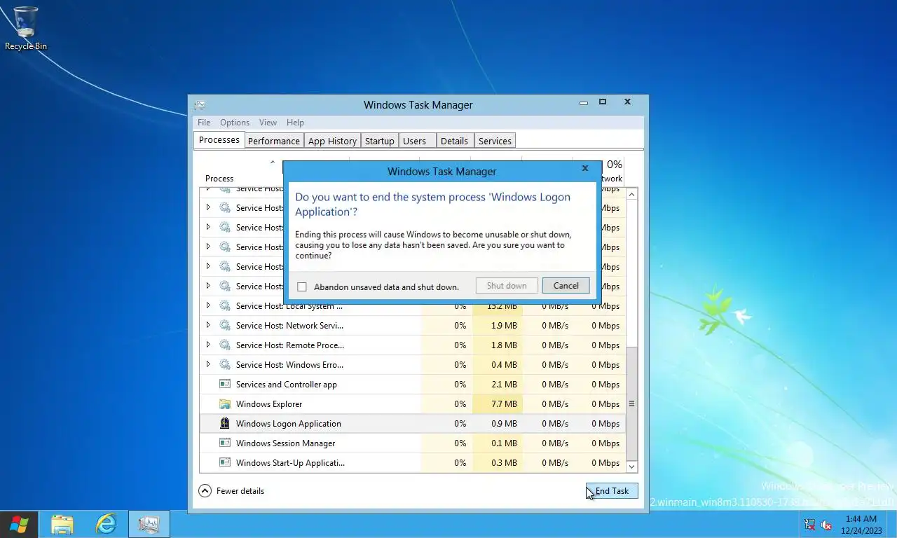Image resolution: width=897 pixels, height=538 pixels.
Task: Click the taskbar clock showing 1:44 AM
Action: click(861, 525)
